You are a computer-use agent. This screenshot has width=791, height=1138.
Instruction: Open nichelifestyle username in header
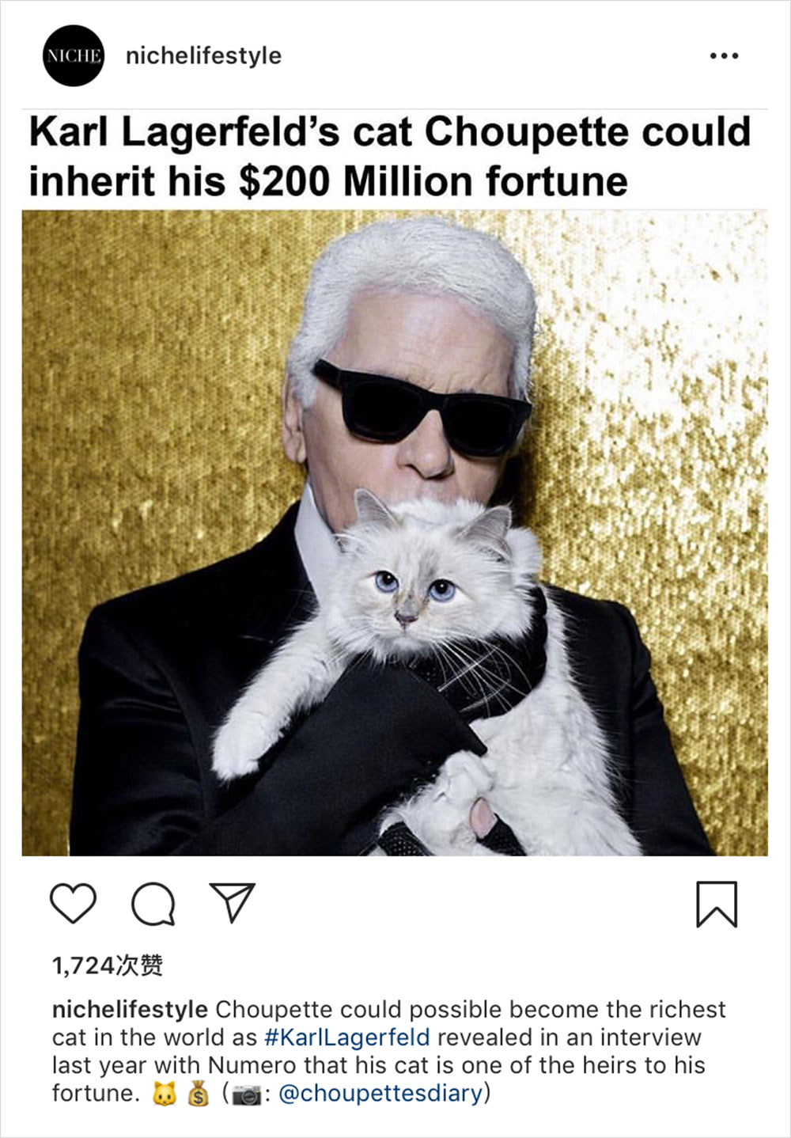coord(203,55)
